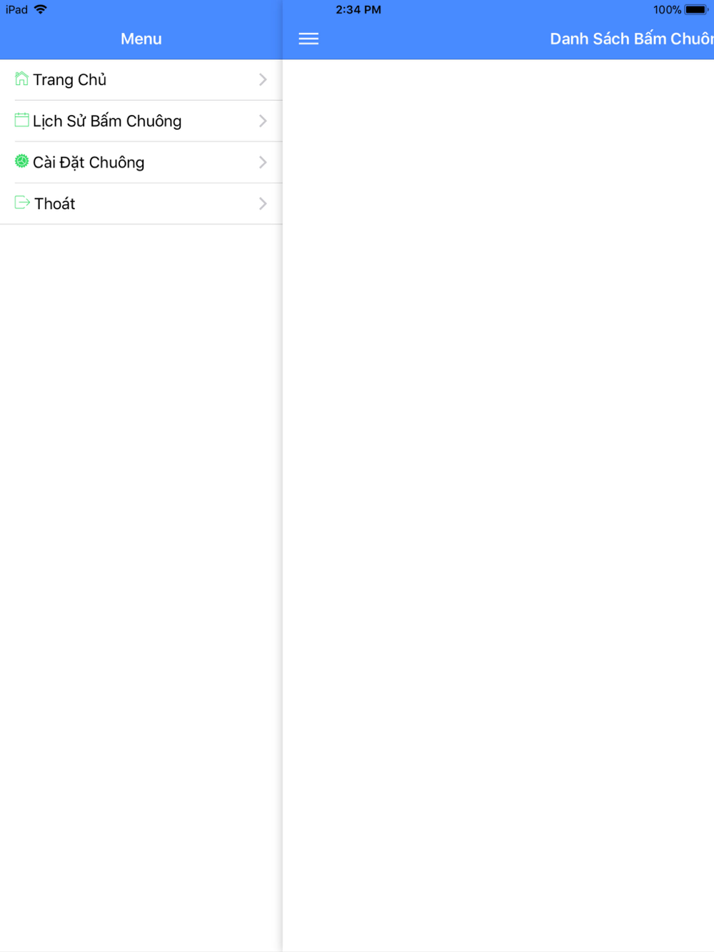Expand Cài Đặt Chuông chevron arrow
714x952 pixels.
point(263,162)
